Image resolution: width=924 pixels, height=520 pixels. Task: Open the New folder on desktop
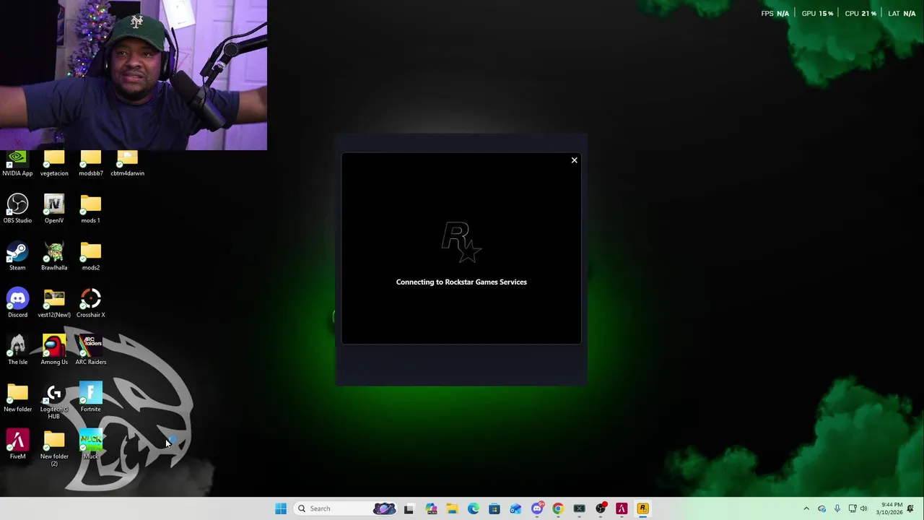17,398
